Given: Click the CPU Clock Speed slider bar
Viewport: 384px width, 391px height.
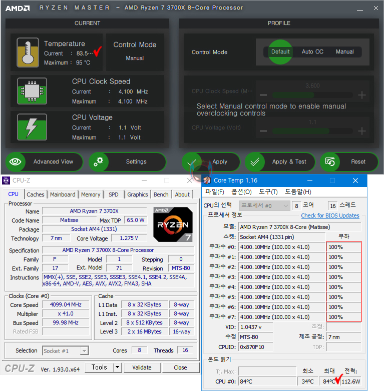Looking at the screenshot, I should (x=312, y=95).
